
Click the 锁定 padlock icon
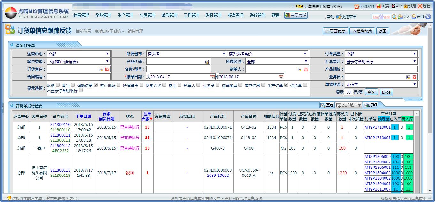tap(406, 6)
